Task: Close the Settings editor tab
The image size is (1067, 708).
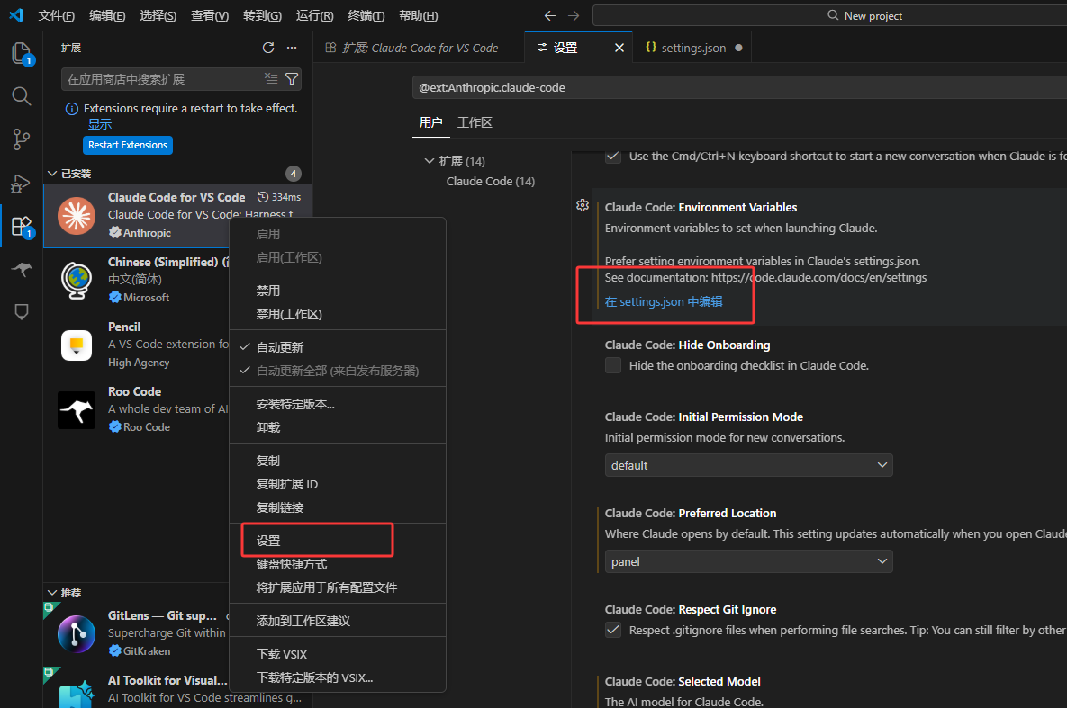Action: (x=619, y=48)
